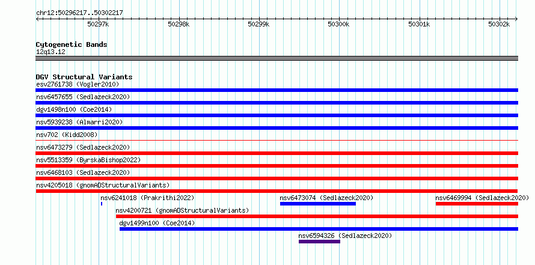Select the gray 12q13.12 cytogenetic band bar
Screen dimensions: 535x265
[277, 58]
